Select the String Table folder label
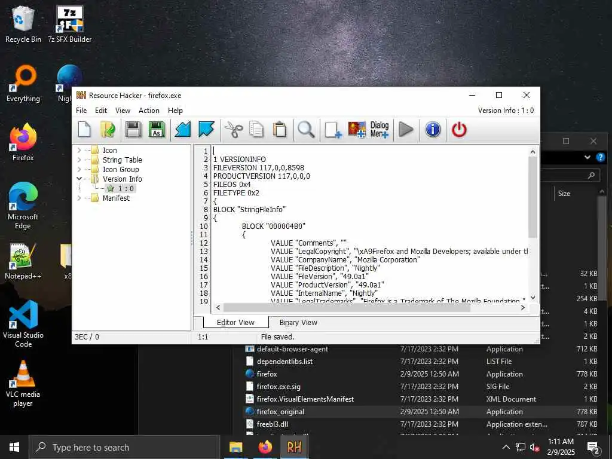The image size is (612, 459). pyautogui.click(x=122, y=160)
